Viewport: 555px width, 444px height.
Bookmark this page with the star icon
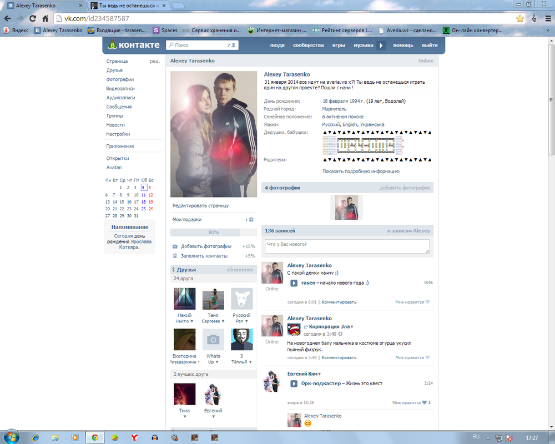click(520, 18)
